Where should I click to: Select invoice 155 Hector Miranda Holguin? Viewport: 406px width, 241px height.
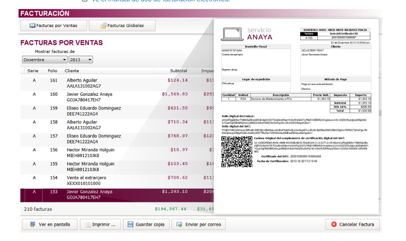(x=117, y=167)
